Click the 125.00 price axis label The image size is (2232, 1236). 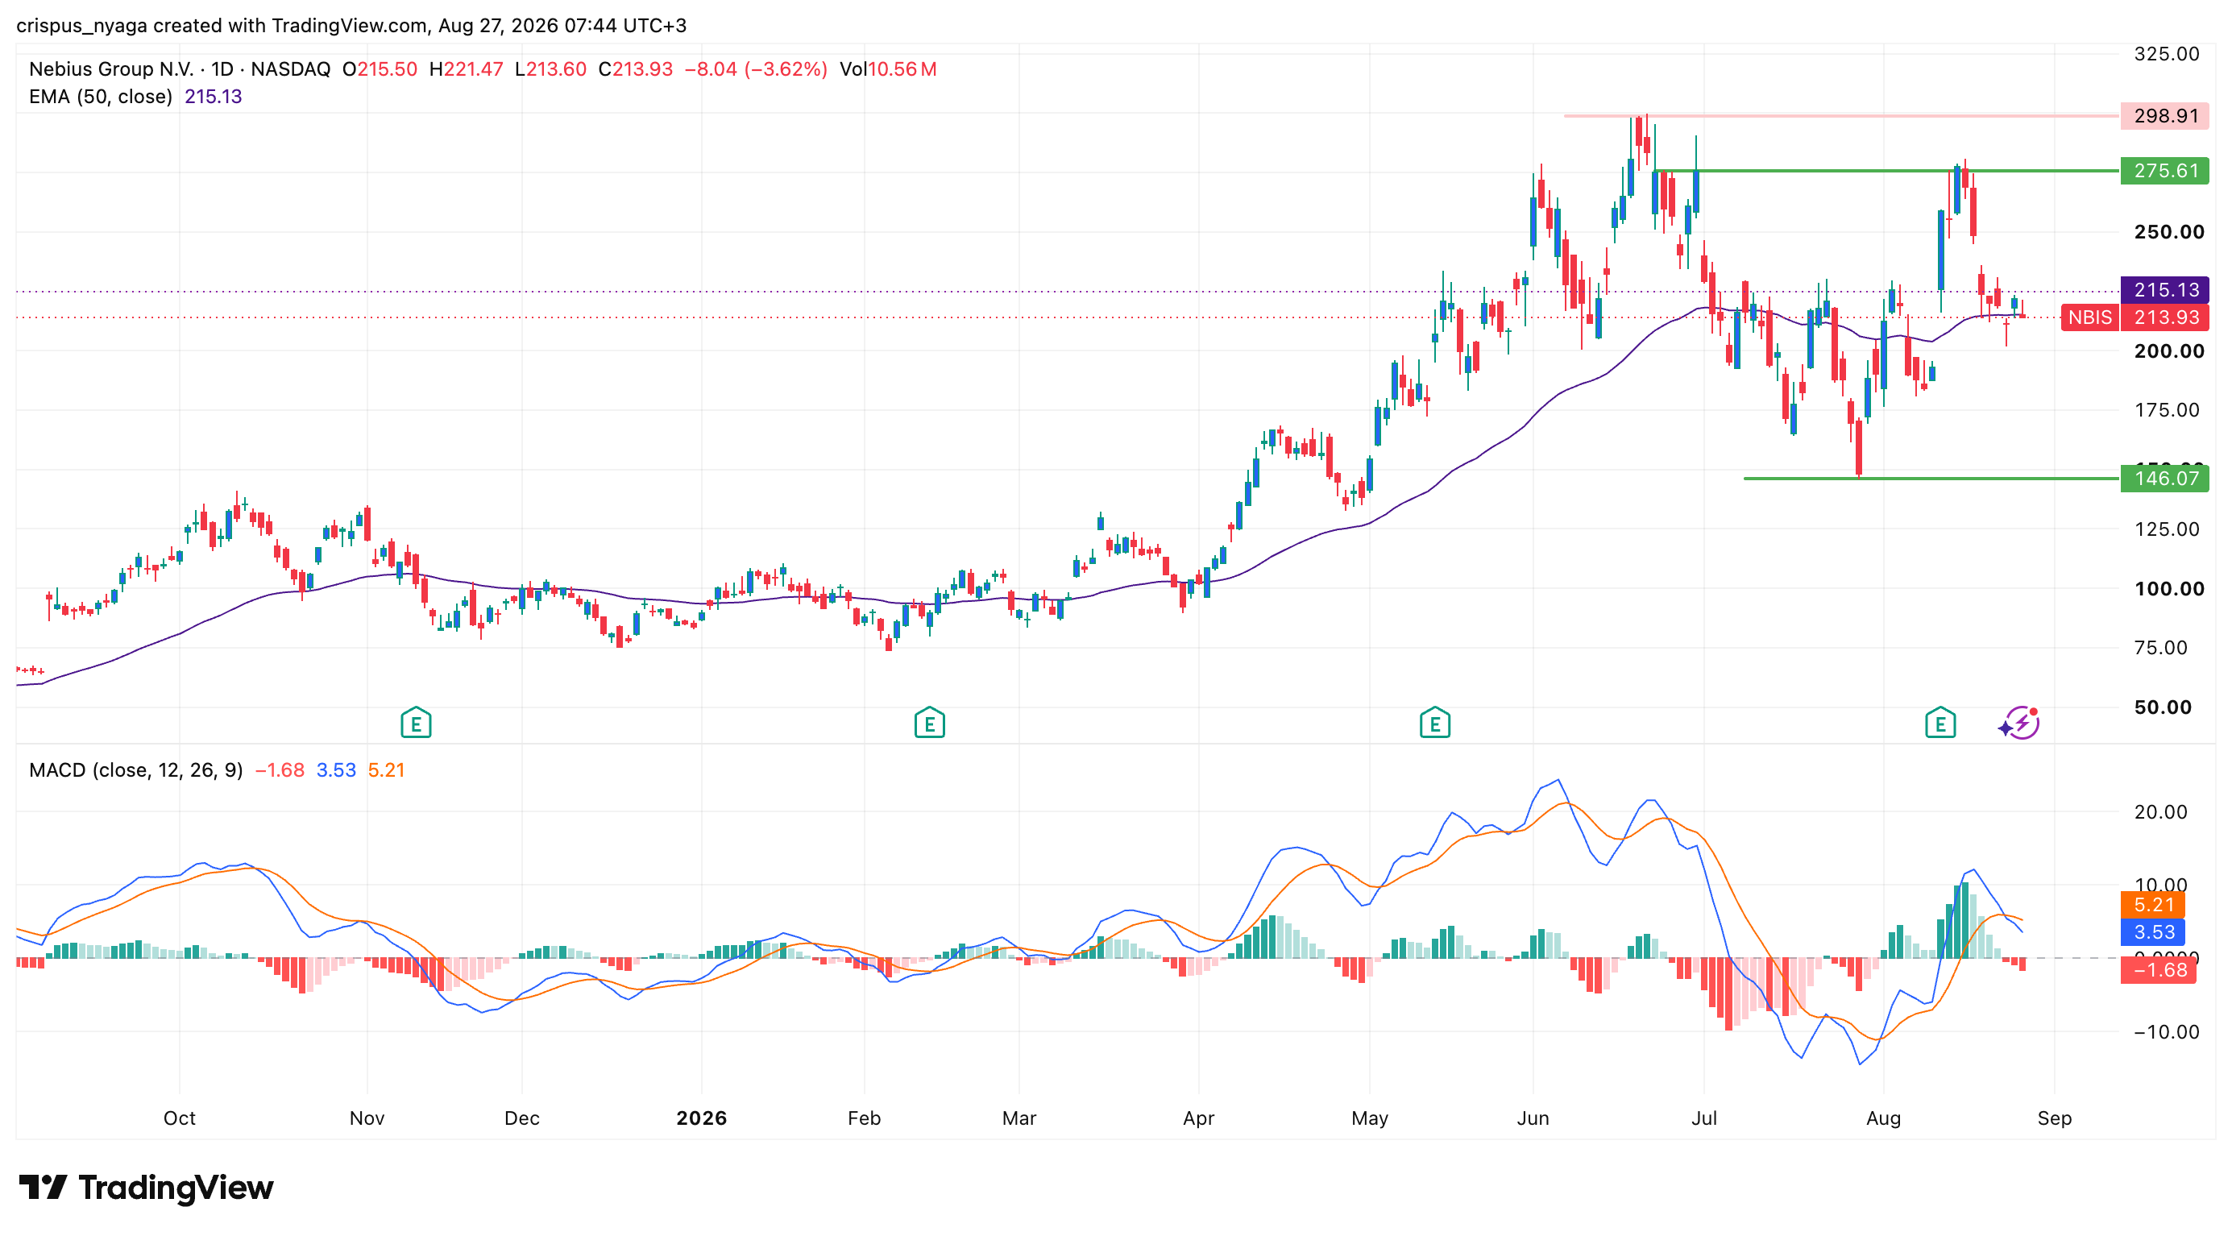pyautogui.click(x=2166, y=529)
